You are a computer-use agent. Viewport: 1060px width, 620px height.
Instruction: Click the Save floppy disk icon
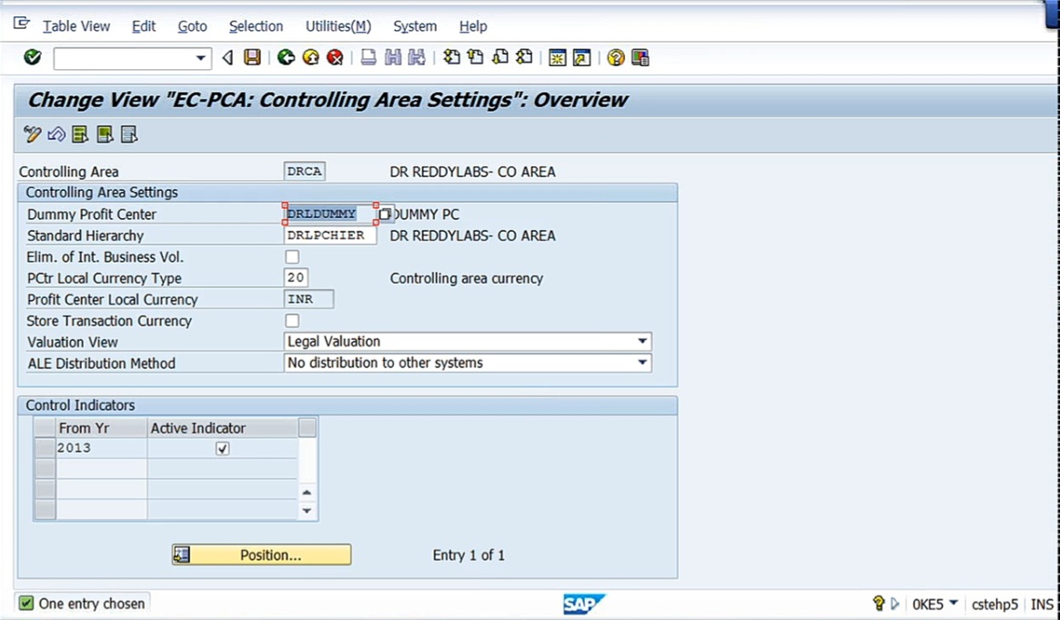[252, 57]
